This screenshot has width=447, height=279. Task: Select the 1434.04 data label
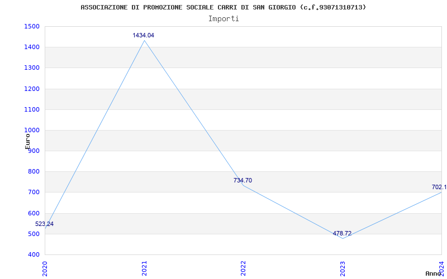tap(144, 35)
